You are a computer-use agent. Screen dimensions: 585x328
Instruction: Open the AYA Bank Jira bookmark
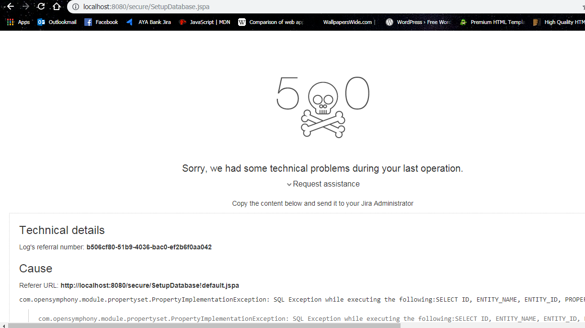tap(149, 22)
